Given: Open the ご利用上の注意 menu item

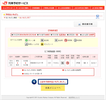Looking at the screenshot, I should point(49,8).
